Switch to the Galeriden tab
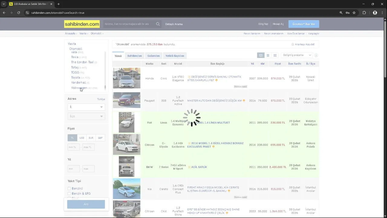The height and width of the screenshot is (218, 387). [154, 56]
